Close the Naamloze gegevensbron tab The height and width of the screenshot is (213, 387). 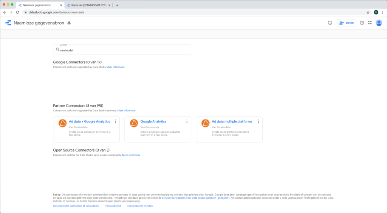pos(61,5)
